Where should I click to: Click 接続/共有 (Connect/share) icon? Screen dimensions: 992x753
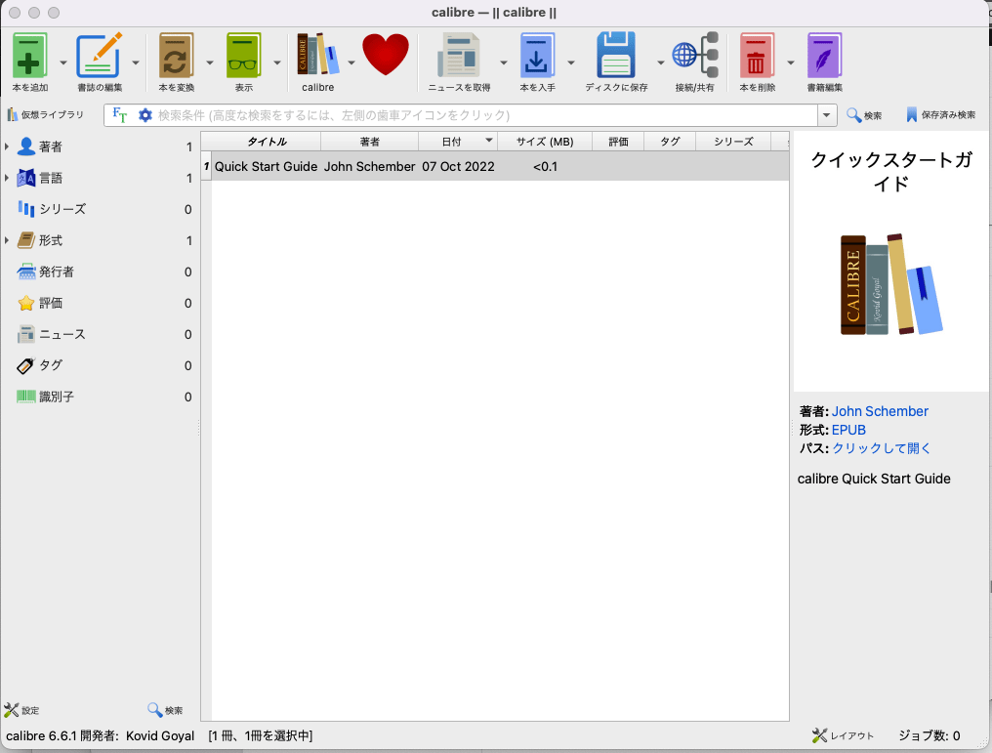click(x=694, y=56)
